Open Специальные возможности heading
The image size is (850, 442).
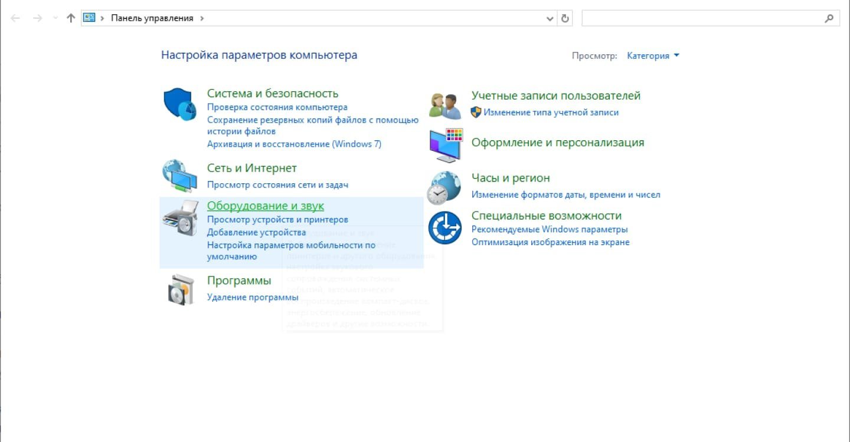point(547,215)
